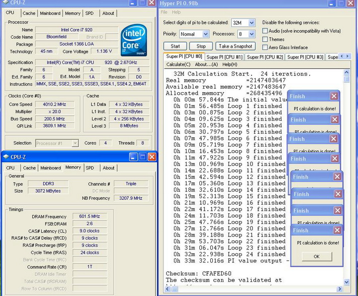Switch to the Super PI [CPU #2] tab
Viewport: 358px width, 296px height.
tap(265, 57)
